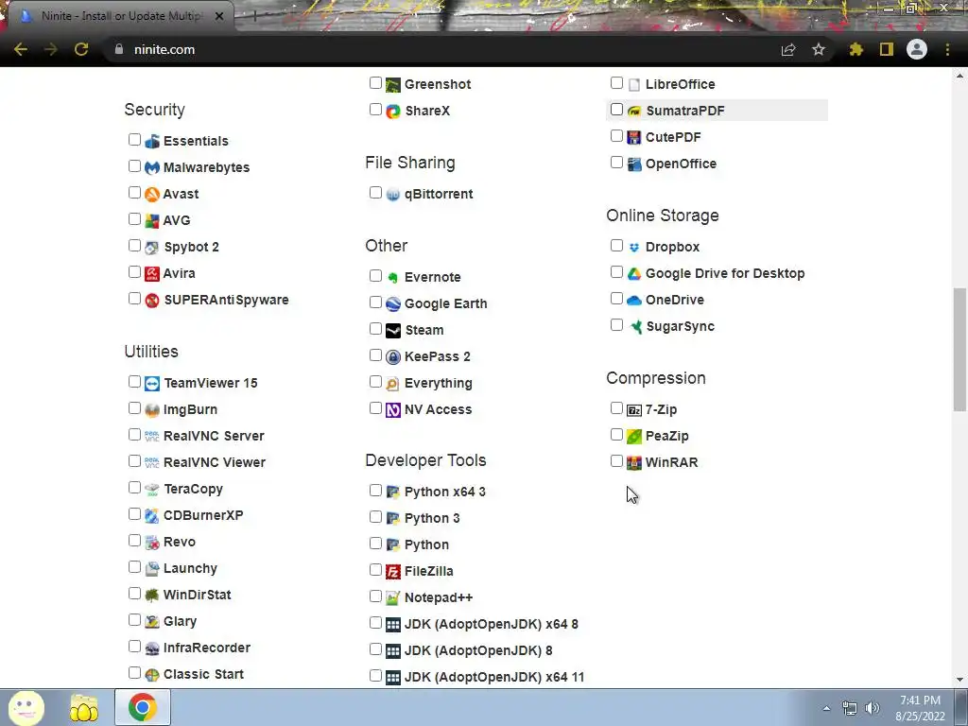Click the InfraRecorder label
Viewport: 968px width, 726px height.
[x=207, y=648]
